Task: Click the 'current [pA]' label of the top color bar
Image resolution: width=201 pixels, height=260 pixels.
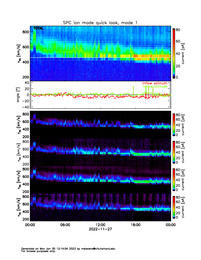Action: [187, 53]
